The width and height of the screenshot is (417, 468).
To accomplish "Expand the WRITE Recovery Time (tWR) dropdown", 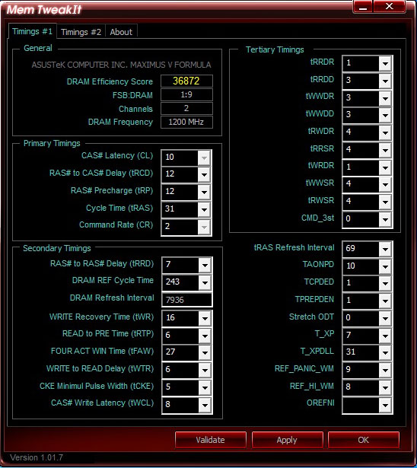I will pos(205,318).
